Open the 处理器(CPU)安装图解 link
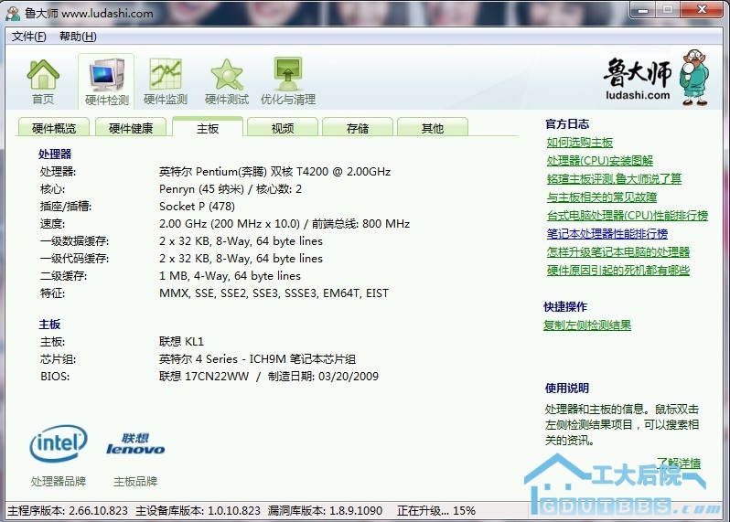This screenshot has width=730, height=522. (x=600, y=161)
